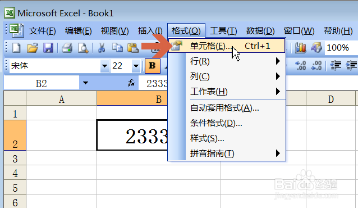Open the font name dropdown arrow
358x208 pixels.
tap(104, 66)
